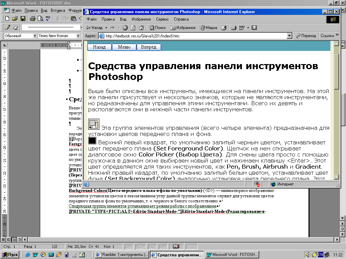Click the Меню page navigation button

click(x=124, y=47)
